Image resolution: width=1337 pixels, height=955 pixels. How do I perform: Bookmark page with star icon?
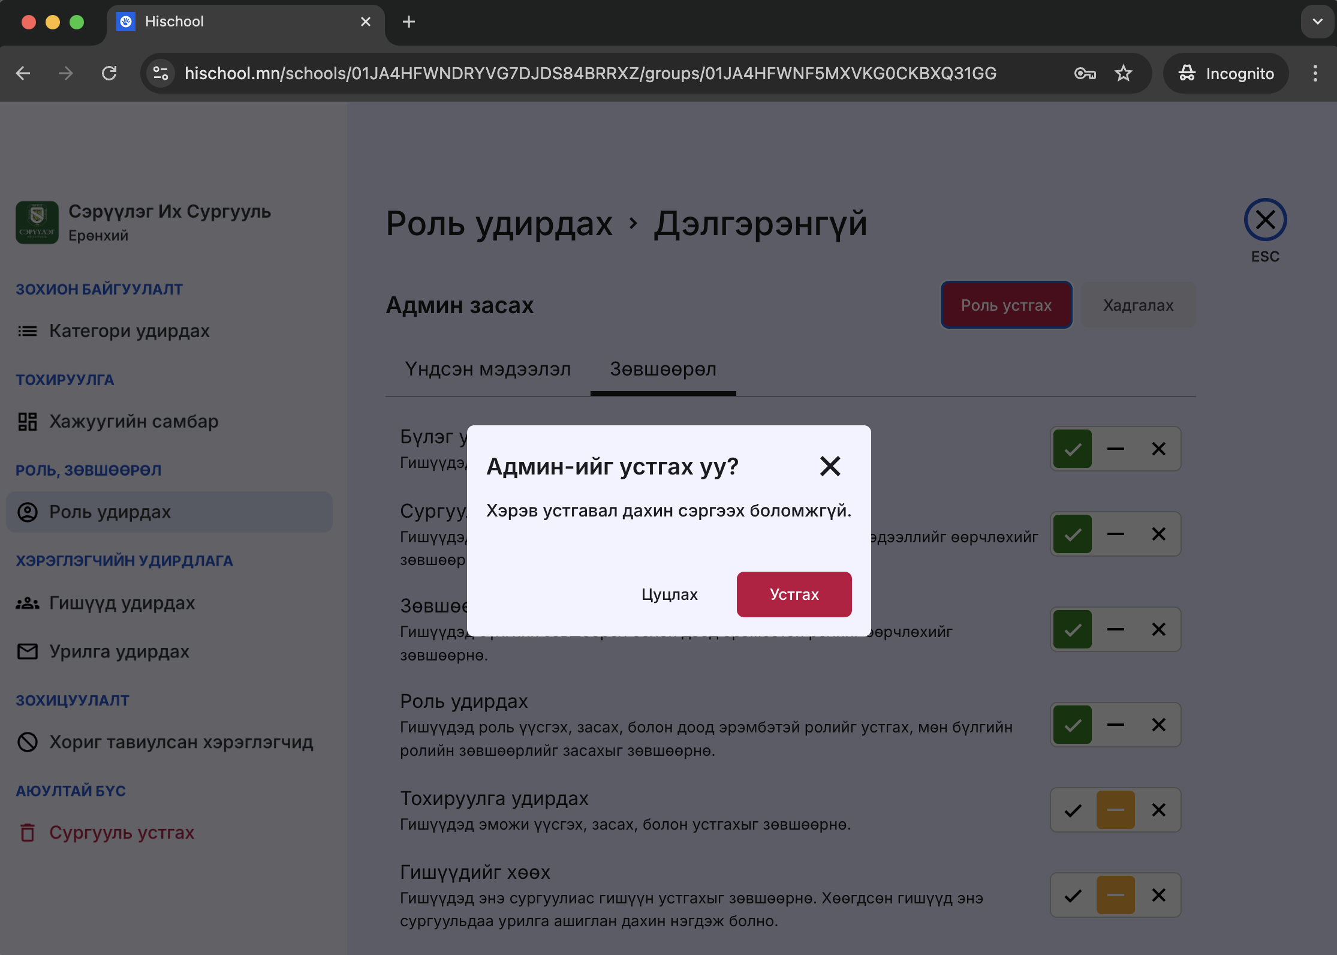[x=1123, y=73]
